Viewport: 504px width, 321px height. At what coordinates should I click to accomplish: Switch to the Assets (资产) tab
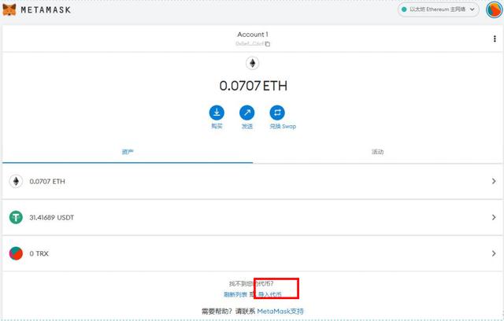(x=127, y=151)
